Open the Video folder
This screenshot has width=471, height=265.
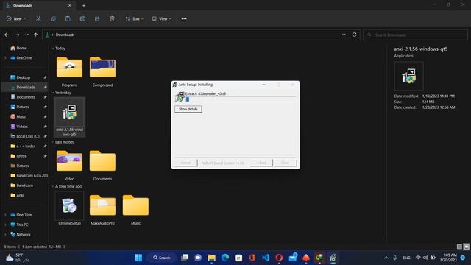(x=69, y=166)
